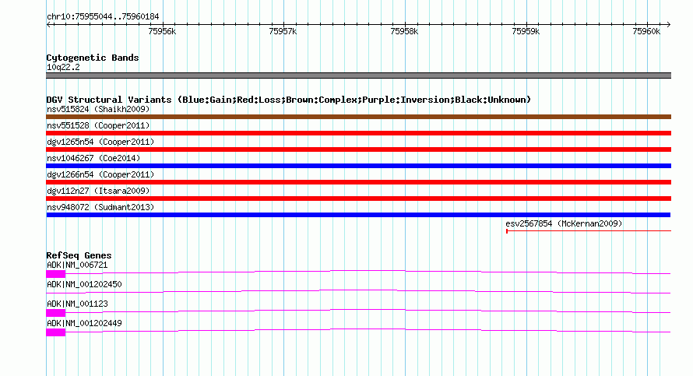Click the 75960k ruler tick label
The height and width of the screenshot is (376, 693).
[x=646, y=31]
